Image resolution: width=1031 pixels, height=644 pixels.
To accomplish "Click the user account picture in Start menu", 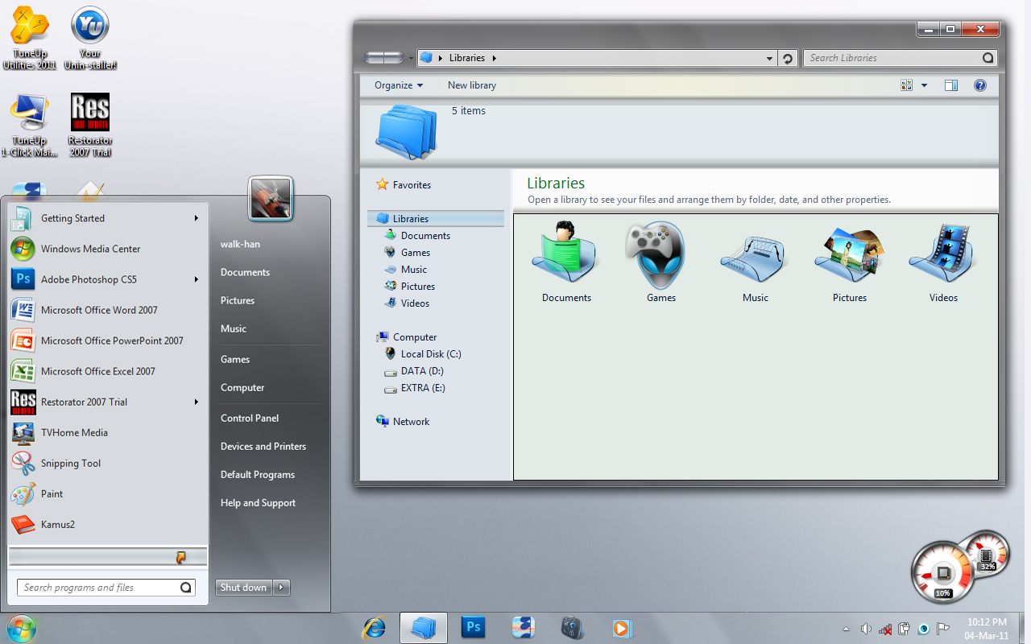I will (271, 199).
